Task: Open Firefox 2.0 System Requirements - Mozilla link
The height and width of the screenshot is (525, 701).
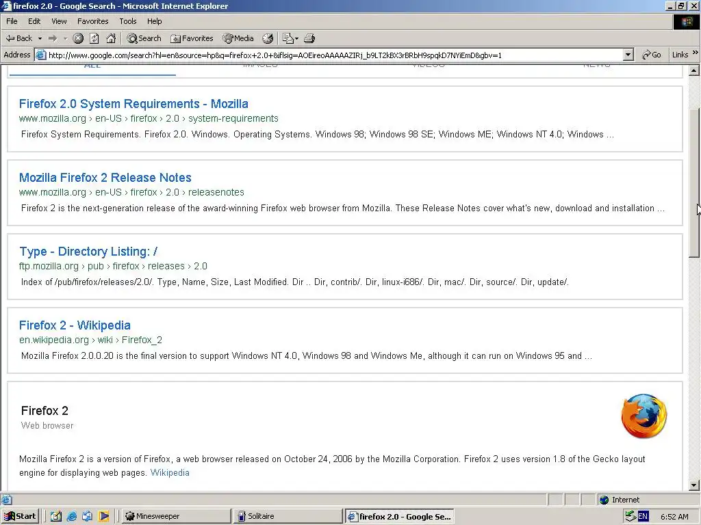Action: 133,104
